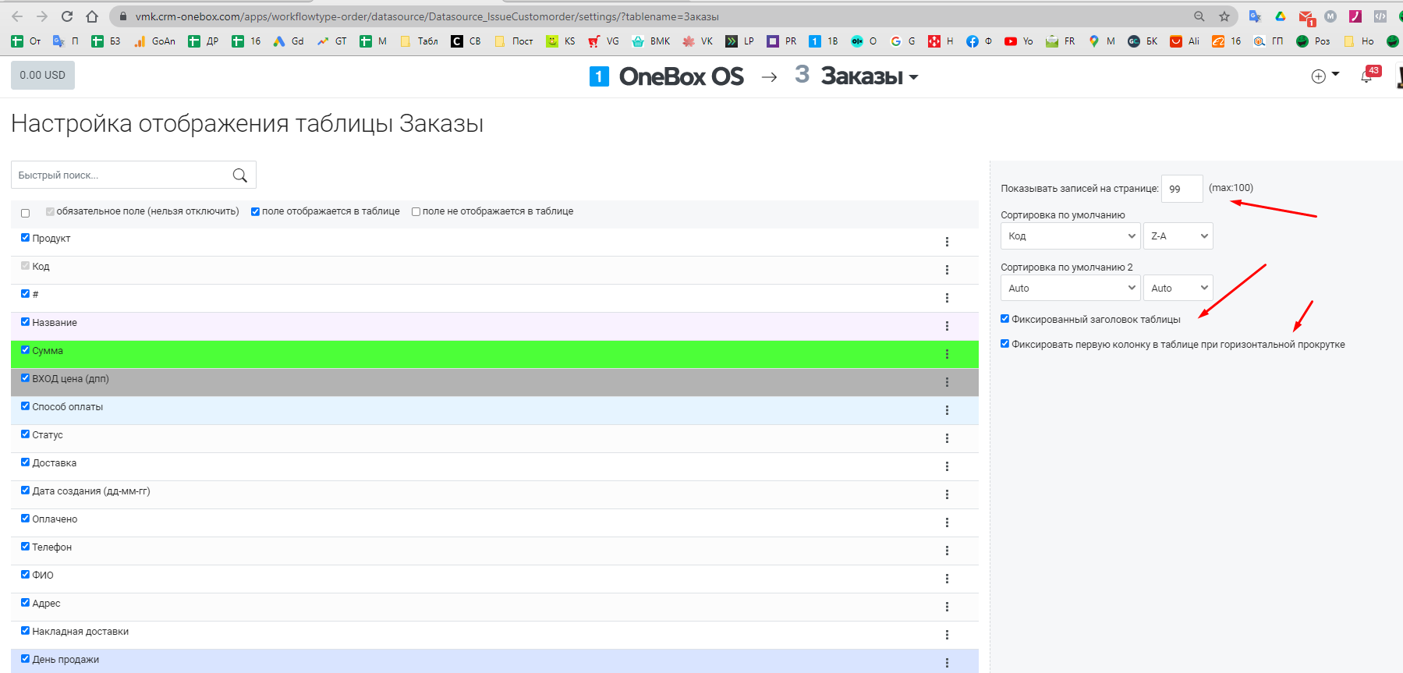
Task: Click the FR bookmark link
Action: (1061, 41)
